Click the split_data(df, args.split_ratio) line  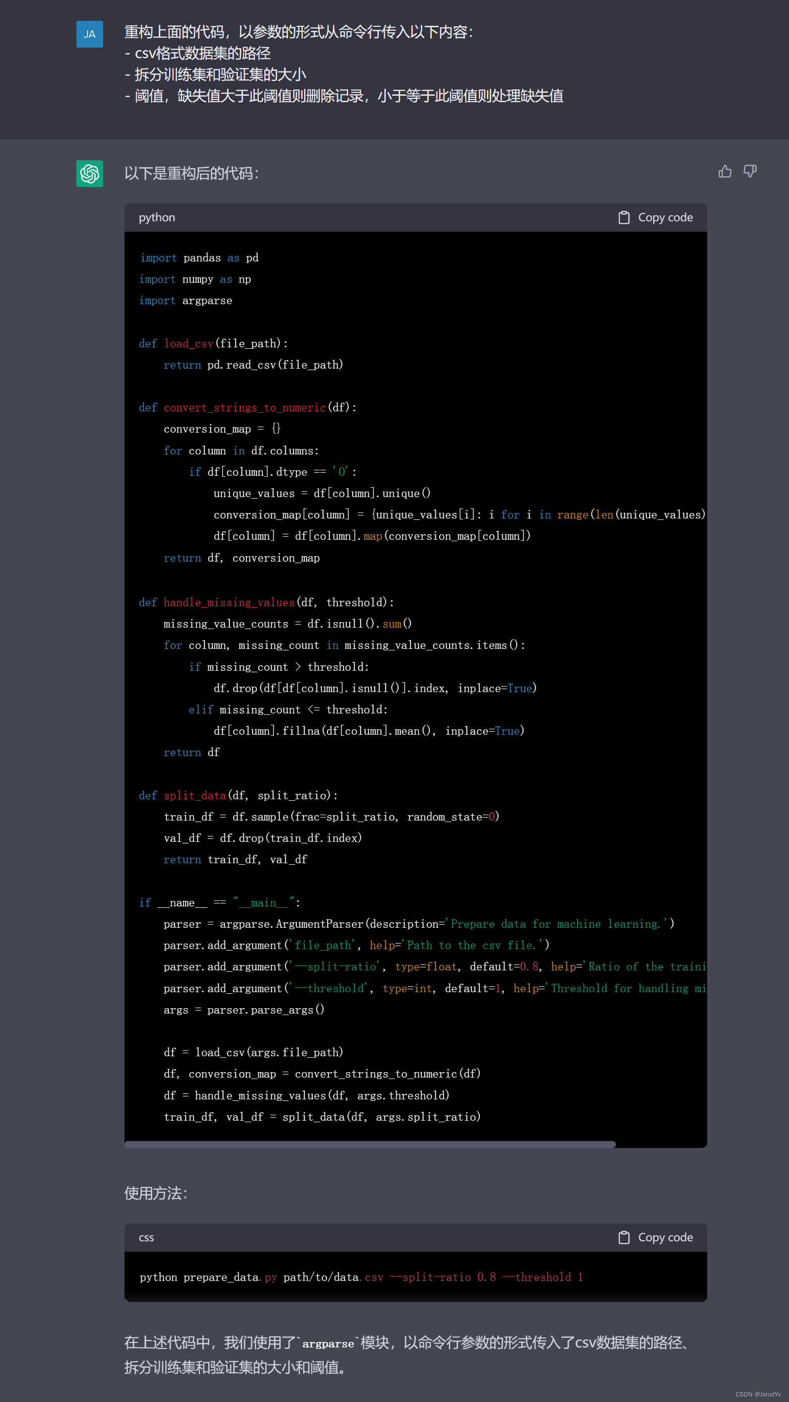322,1117
